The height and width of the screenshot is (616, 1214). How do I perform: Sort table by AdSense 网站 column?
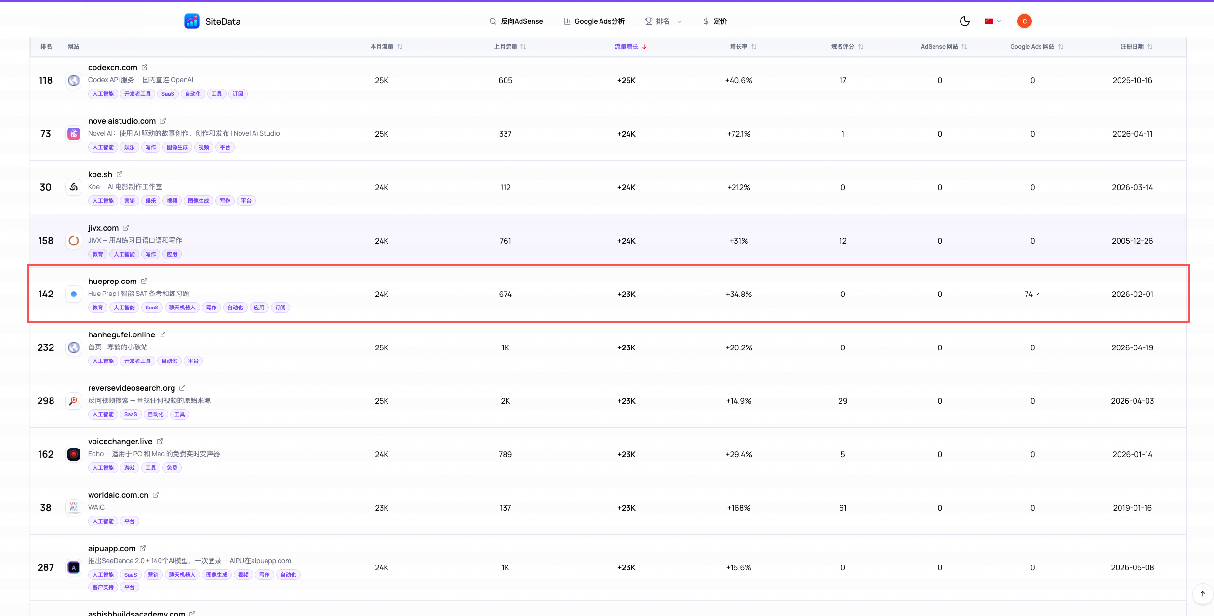pos(944,47)
